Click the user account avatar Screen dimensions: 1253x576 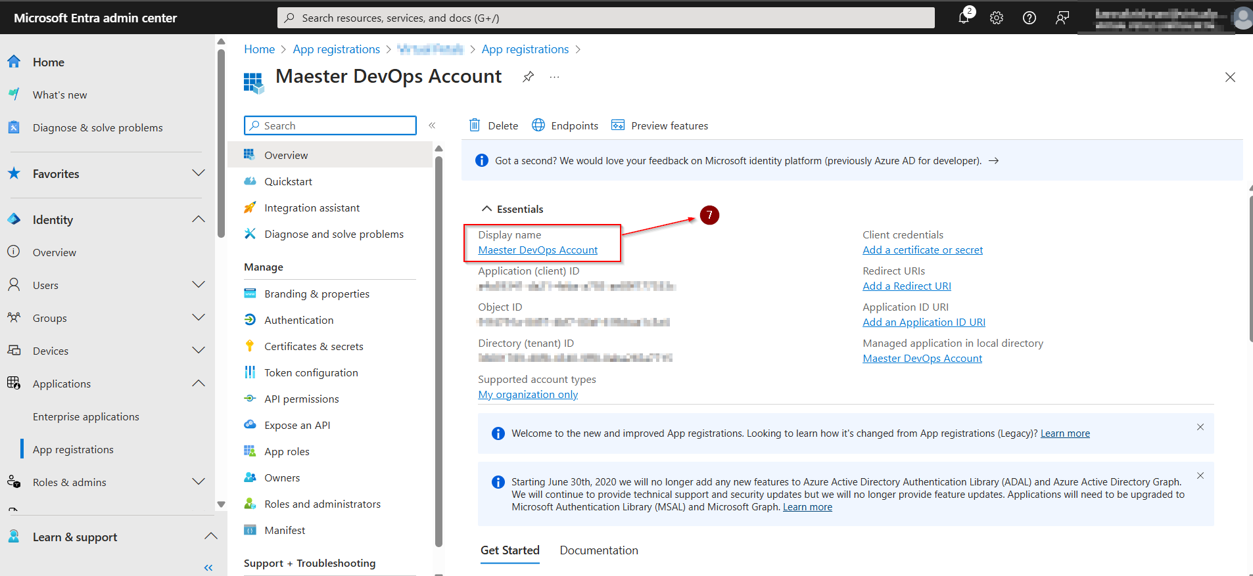click(x=1242, y=18)
